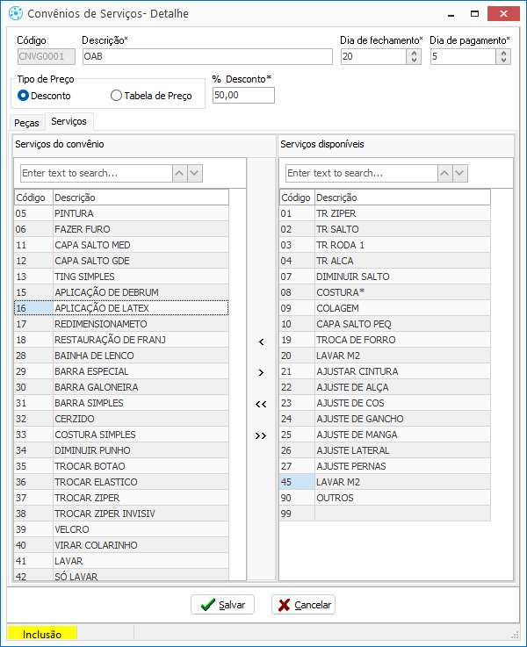Move selected service to convênio with single left arrow
The width and height of the screenshot is (527, 647).
(261, 341)
